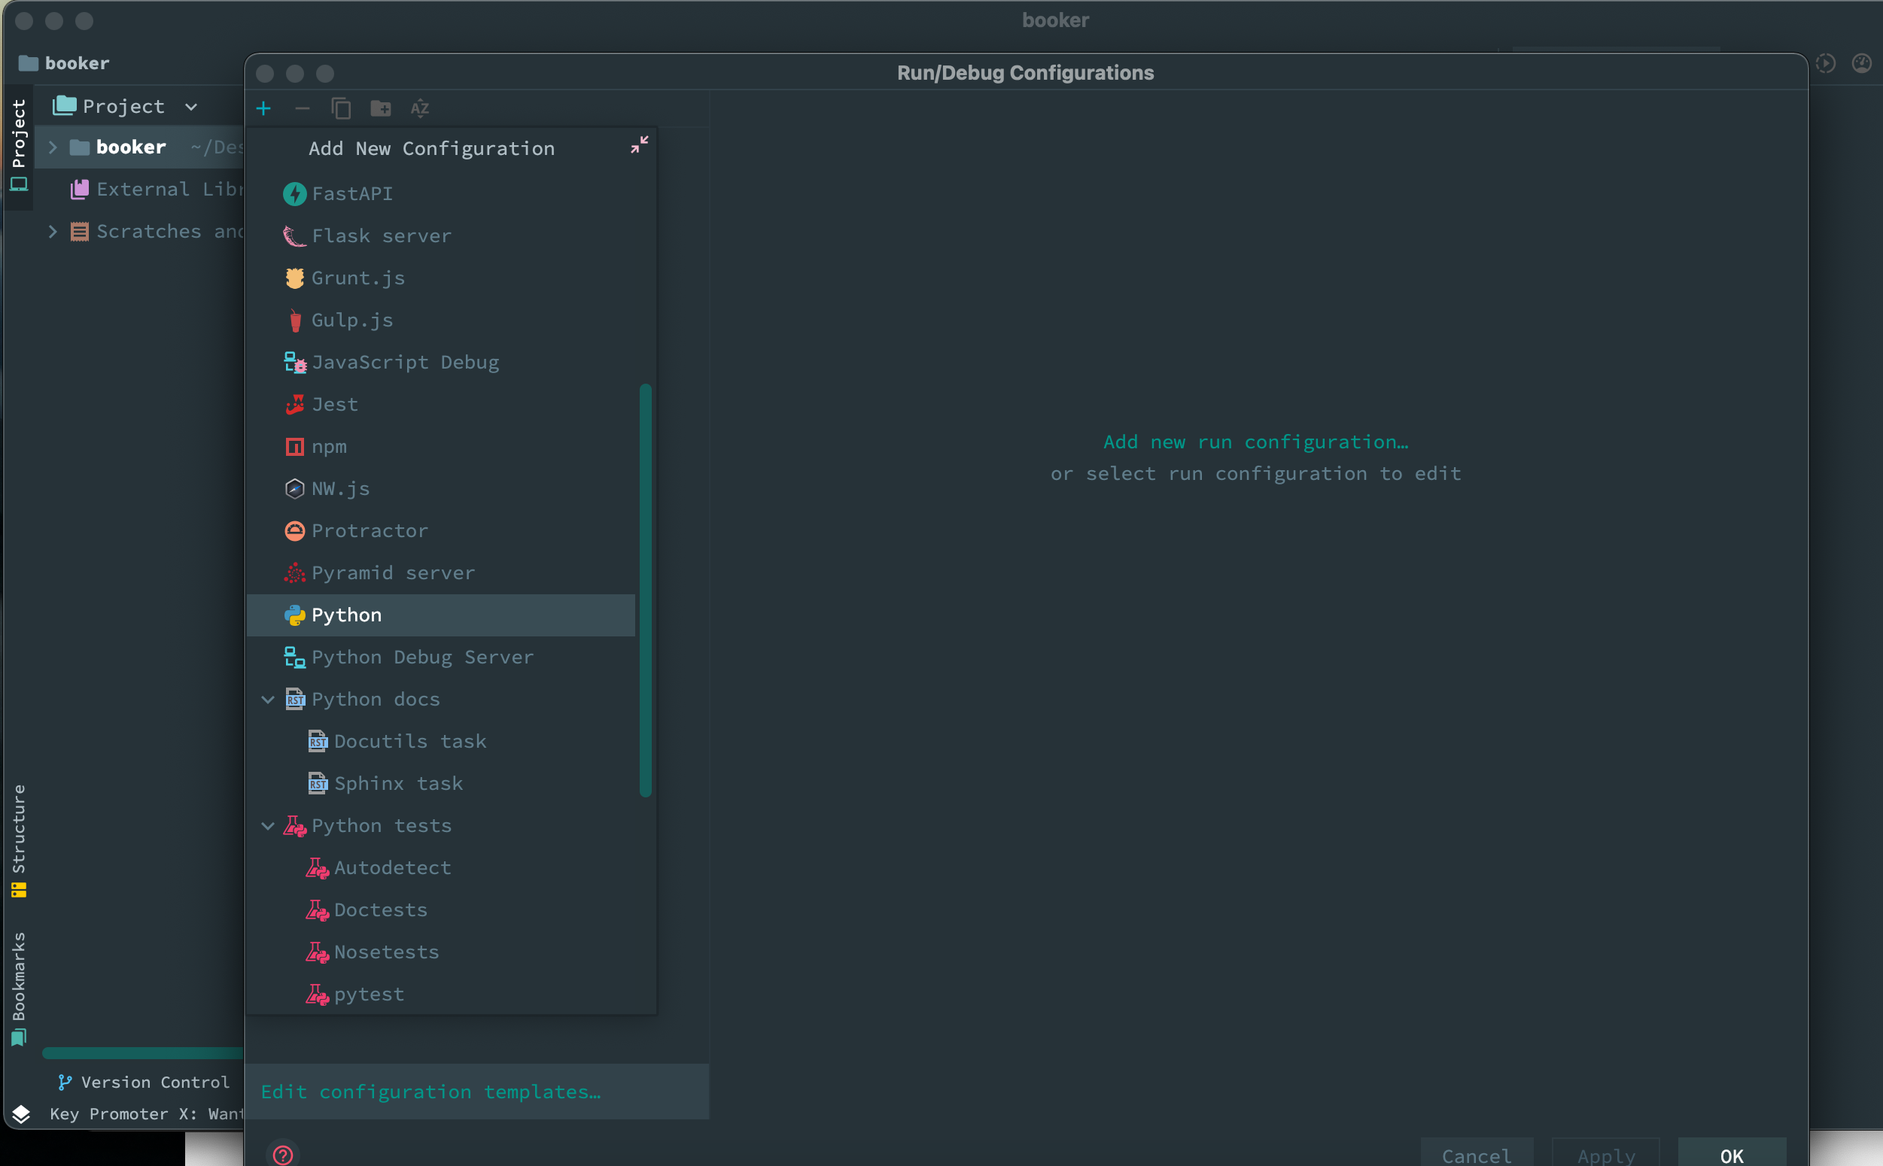Expand the Python docs configuration group
1883x1166 pixels.
[x=269, y=698]
